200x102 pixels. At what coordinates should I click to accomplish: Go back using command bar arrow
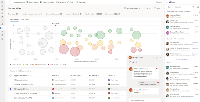coord(7,2)
